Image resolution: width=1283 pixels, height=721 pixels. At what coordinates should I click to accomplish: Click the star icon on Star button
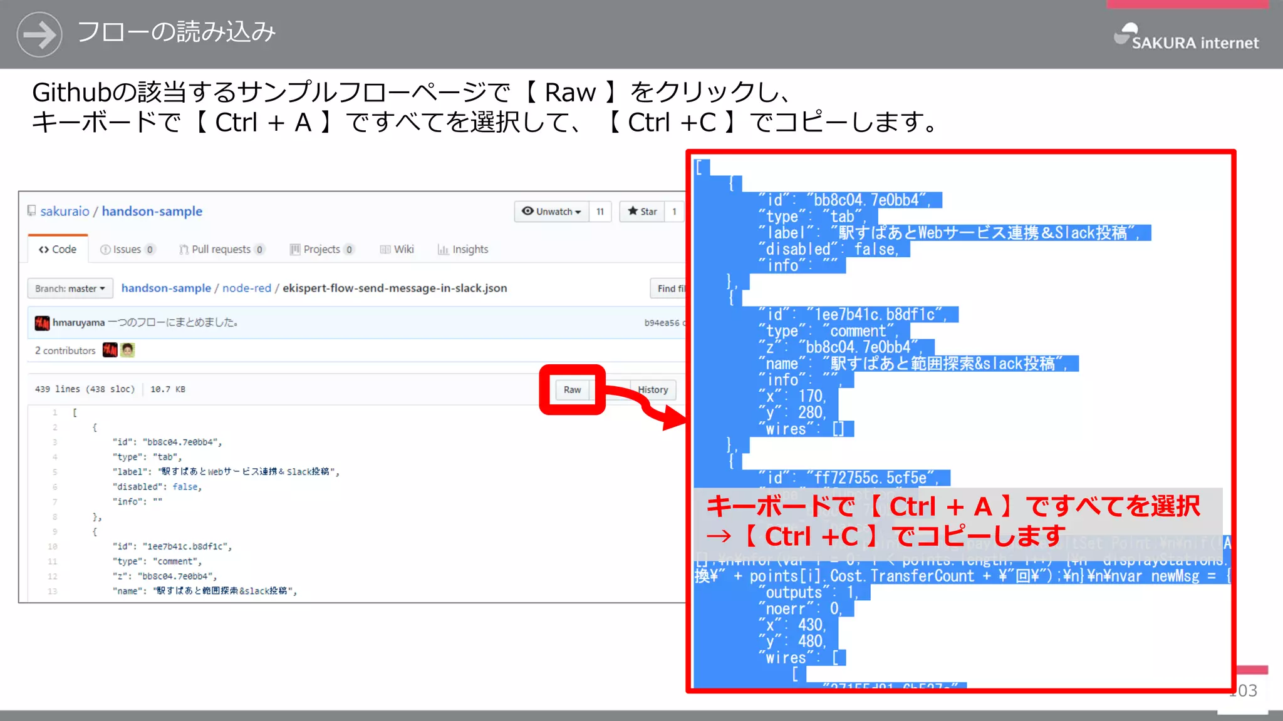point(633,211)
